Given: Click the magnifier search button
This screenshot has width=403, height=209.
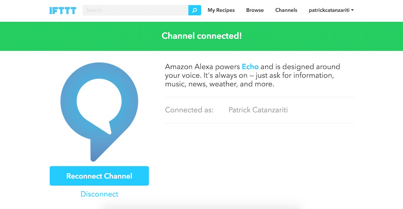Looking at the screenshot, I should point(195,10).
